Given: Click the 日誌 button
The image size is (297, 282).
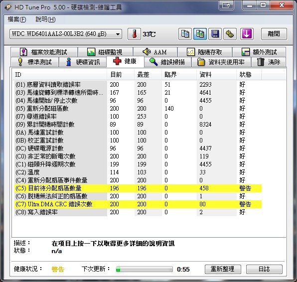Looking at the screenshot, I should 264,269.
